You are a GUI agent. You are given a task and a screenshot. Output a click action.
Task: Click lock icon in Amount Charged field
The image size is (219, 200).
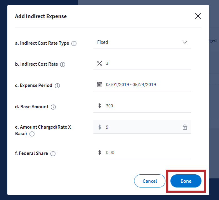[x=185, y=127]
